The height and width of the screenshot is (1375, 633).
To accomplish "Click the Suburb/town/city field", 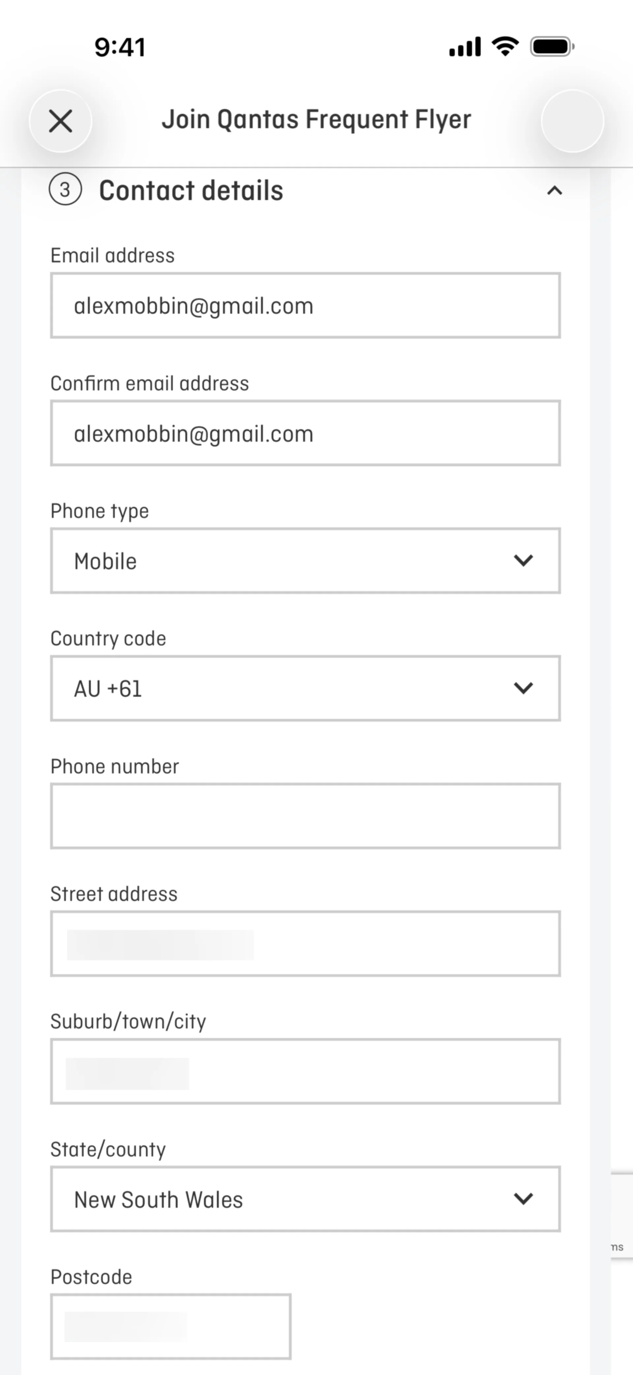I will pos(305,1071).
